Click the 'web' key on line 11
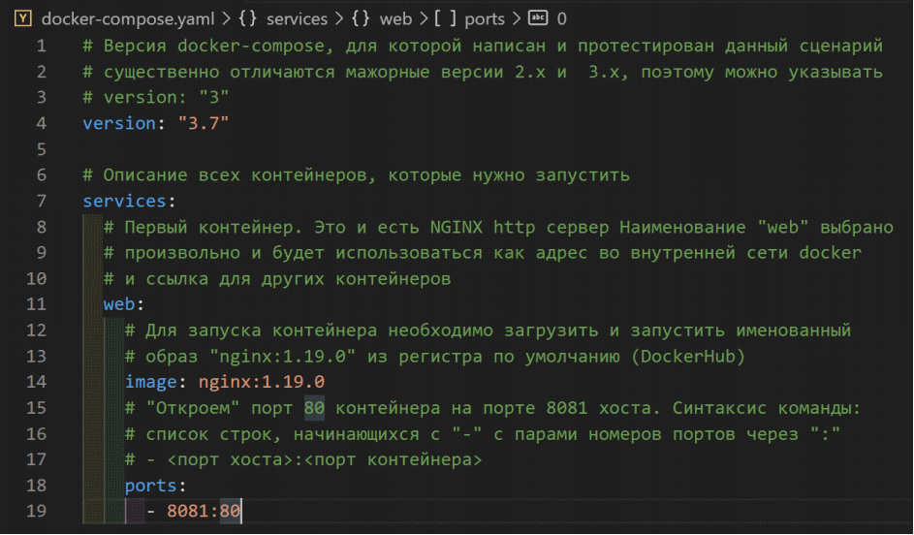The width and height of the screenshot is (914, 535). 119,304
